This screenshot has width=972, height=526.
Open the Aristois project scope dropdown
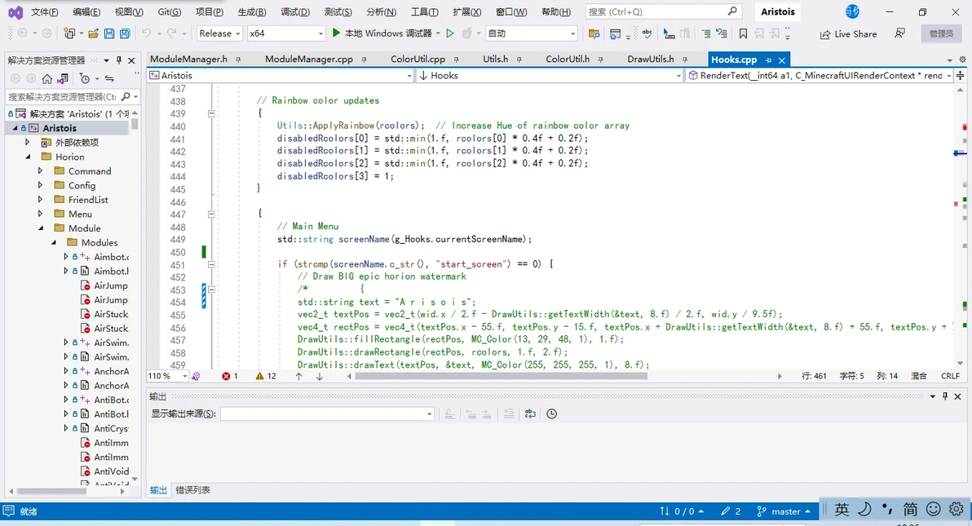281,76
